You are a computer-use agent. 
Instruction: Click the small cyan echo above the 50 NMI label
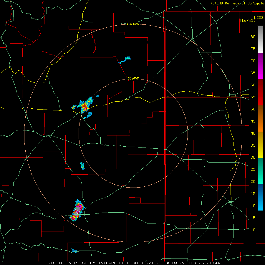[125, 60]
